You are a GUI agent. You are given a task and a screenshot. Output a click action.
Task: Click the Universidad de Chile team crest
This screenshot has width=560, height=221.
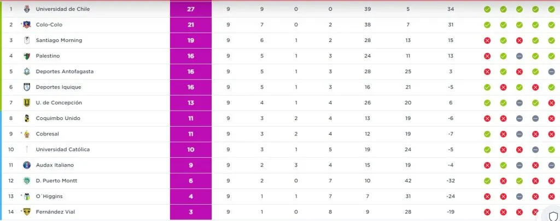tap(26, 9)
